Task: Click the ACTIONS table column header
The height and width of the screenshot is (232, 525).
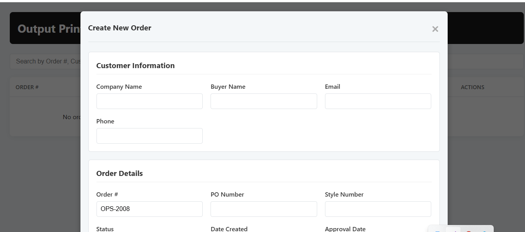Action: coord(472,87)
